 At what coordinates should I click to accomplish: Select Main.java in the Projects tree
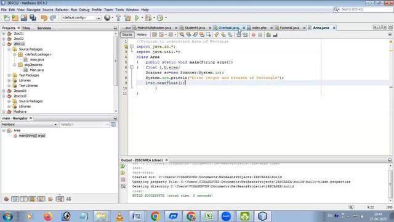click(x=37, y=70)
